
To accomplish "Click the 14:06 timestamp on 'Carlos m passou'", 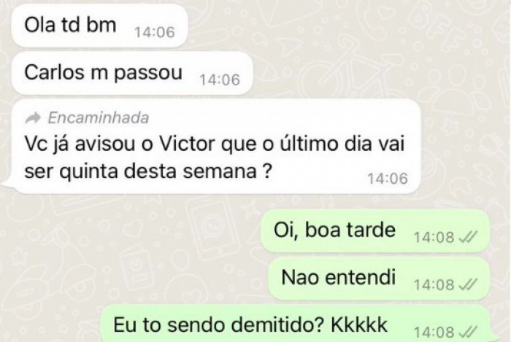I will click(220, 79).
